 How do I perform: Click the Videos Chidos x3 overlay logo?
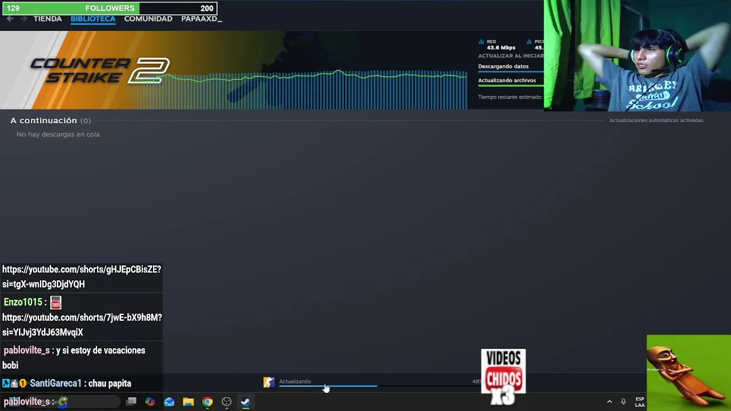[503, 376]
